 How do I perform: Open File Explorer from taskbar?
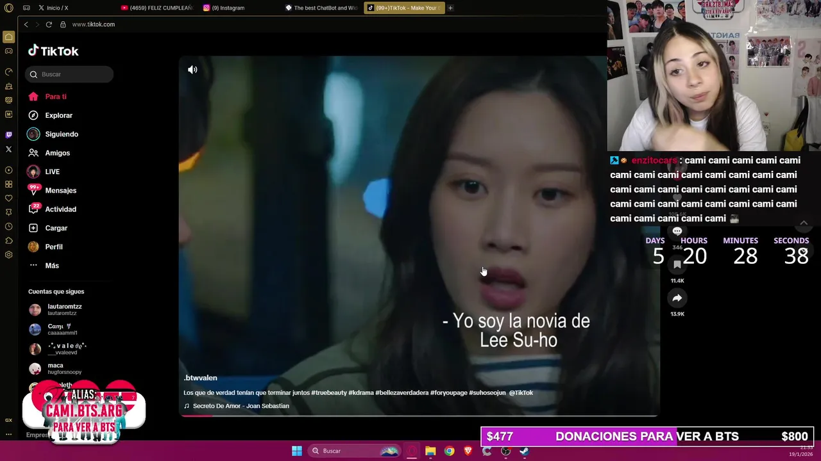pyautogui.click(x=430, y=451)
